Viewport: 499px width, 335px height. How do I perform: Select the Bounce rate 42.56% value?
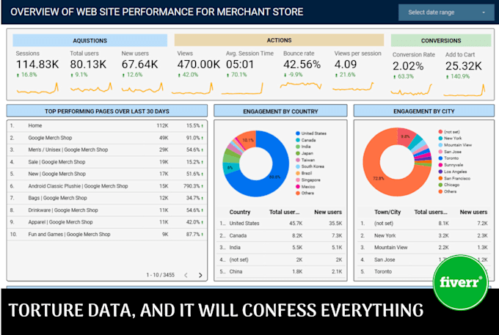coord(302,65)
